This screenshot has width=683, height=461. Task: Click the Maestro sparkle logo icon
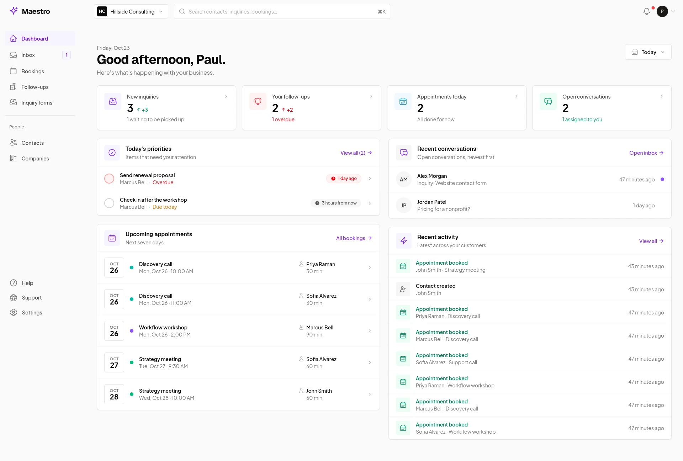pyautogui.click(x=14, y=11)
